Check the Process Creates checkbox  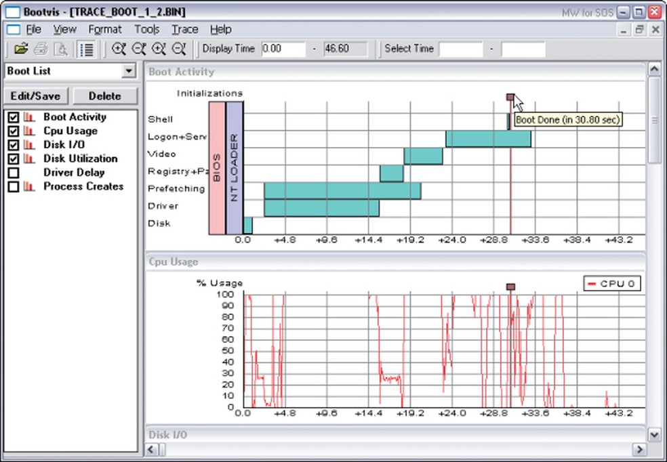click(13, 187)
